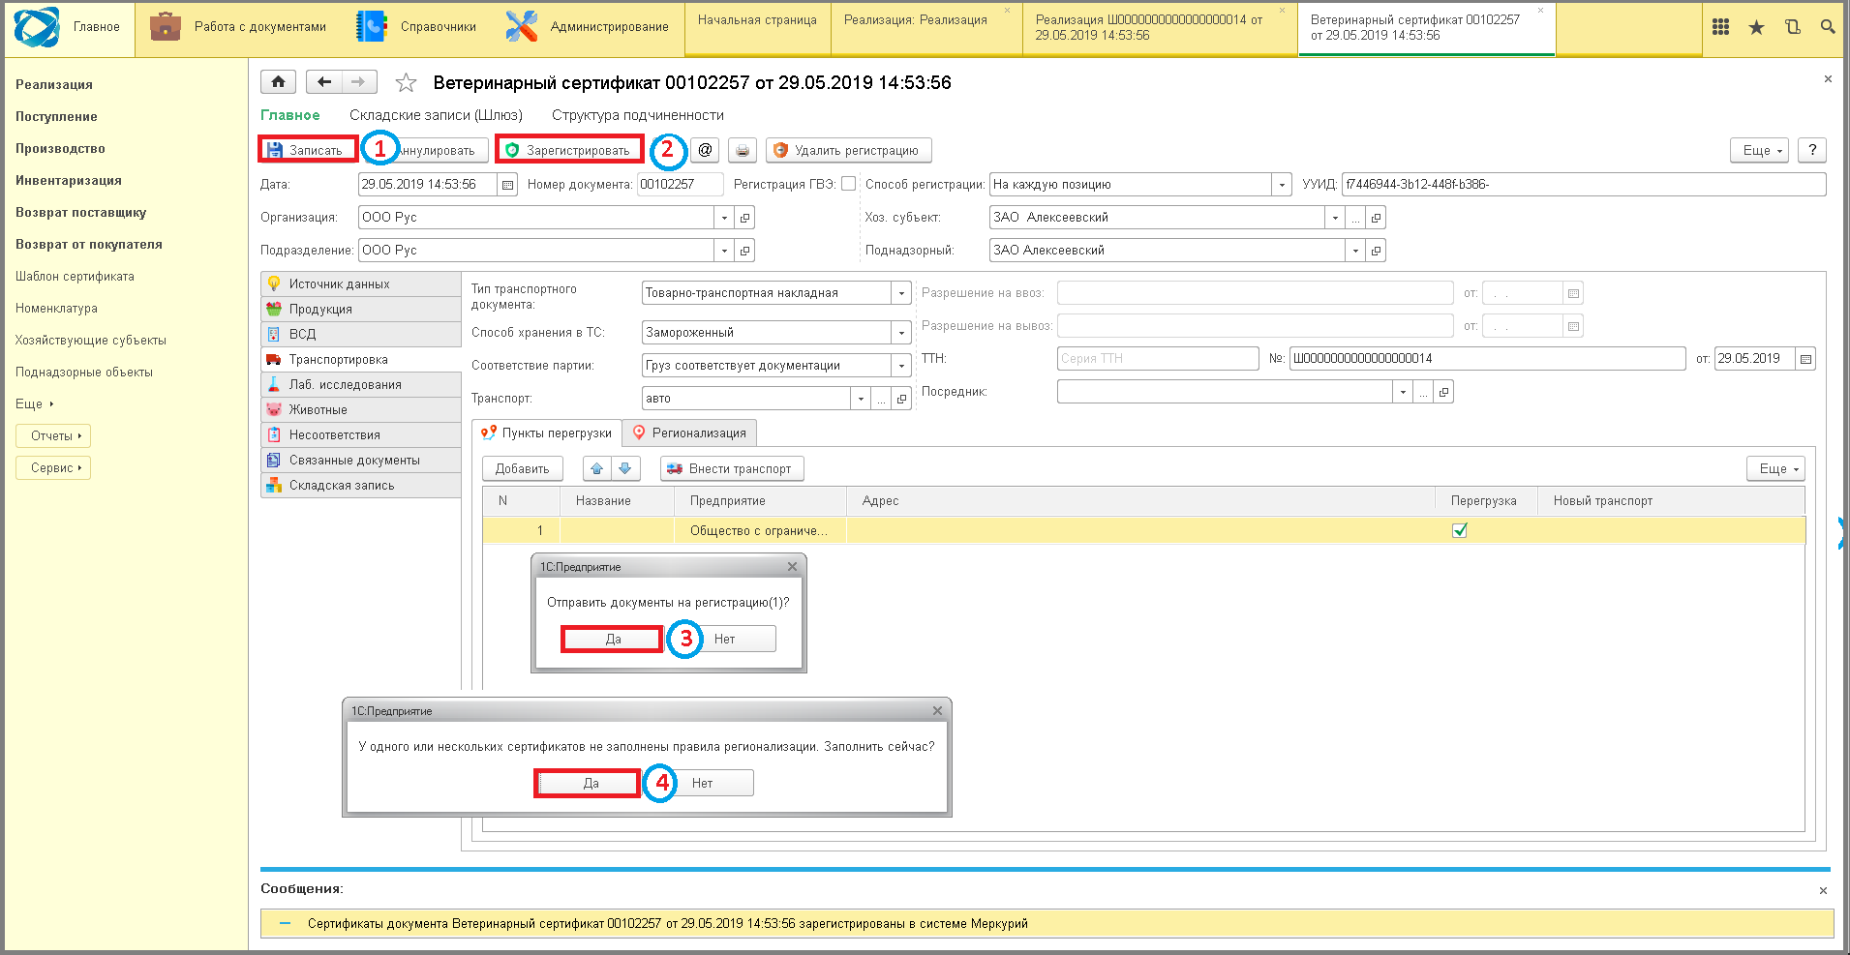1850x955 pixels.
Task: Open the help question mark button
Action: pos(1812,150)
